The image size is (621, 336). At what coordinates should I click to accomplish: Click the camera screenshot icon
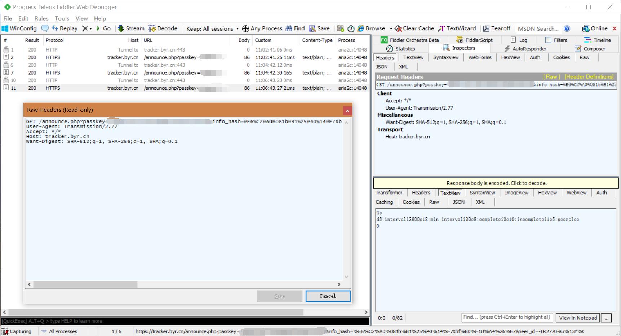(x=340, y=28)
